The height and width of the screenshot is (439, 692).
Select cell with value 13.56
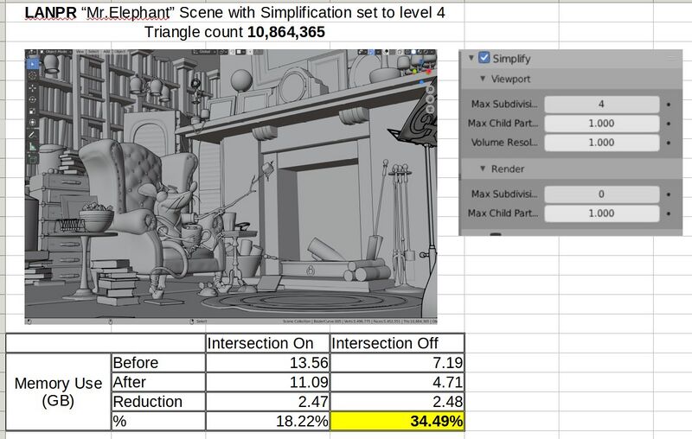point(267,362)
